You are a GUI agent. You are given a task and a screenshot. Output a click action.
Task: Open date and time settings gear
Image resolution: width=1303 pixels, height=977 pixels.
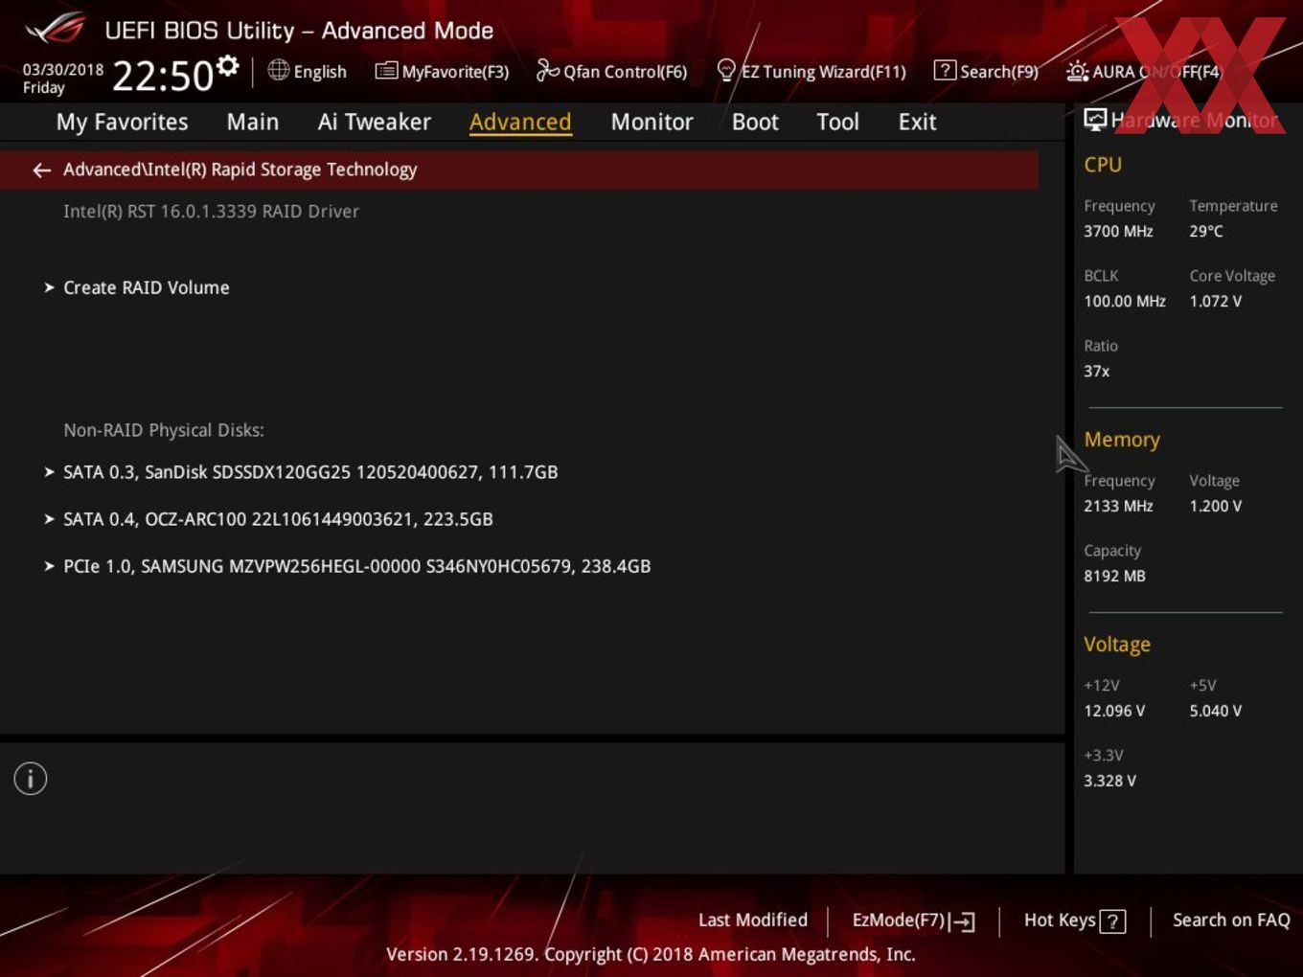point(227,66)
